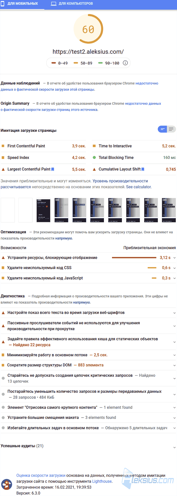Open the Lighthouse link in footer
Image resolution: width=177 pixels, height=496 pixels.
pos(102,481)
